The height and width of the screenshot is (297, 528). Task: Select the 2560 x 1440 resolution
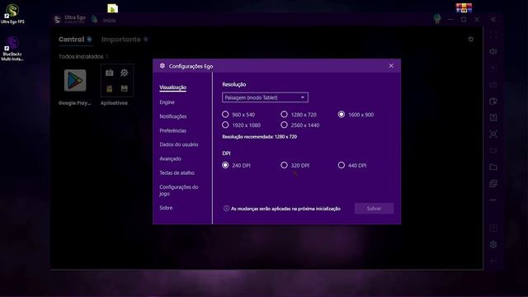point(300,125)
